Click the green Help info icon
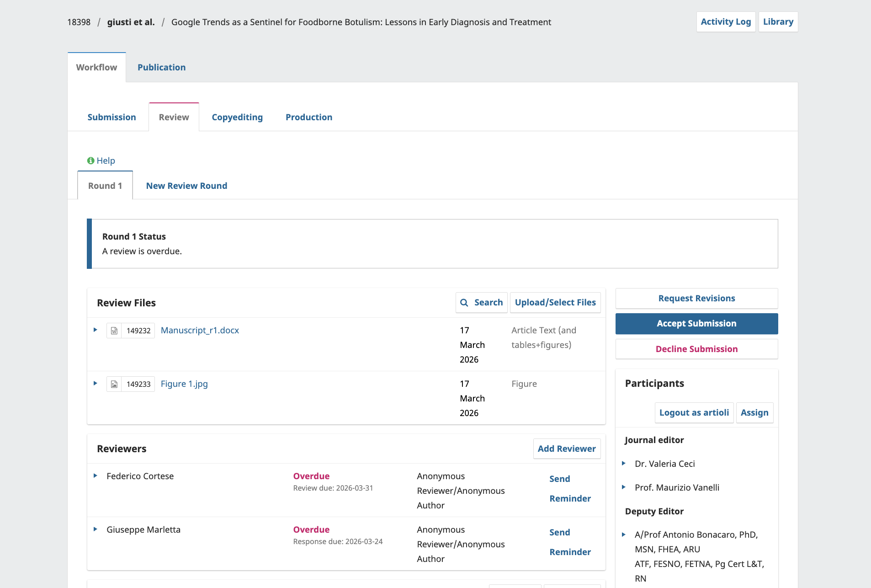This screenshot has height=588, width=871. 90,160
